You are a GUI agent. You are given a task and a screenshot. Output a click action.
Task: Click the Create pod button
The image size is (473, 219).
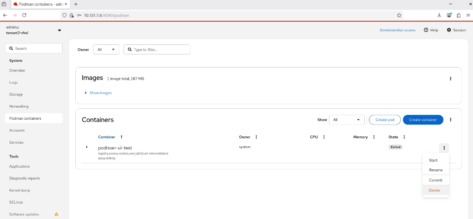point(385,120)
